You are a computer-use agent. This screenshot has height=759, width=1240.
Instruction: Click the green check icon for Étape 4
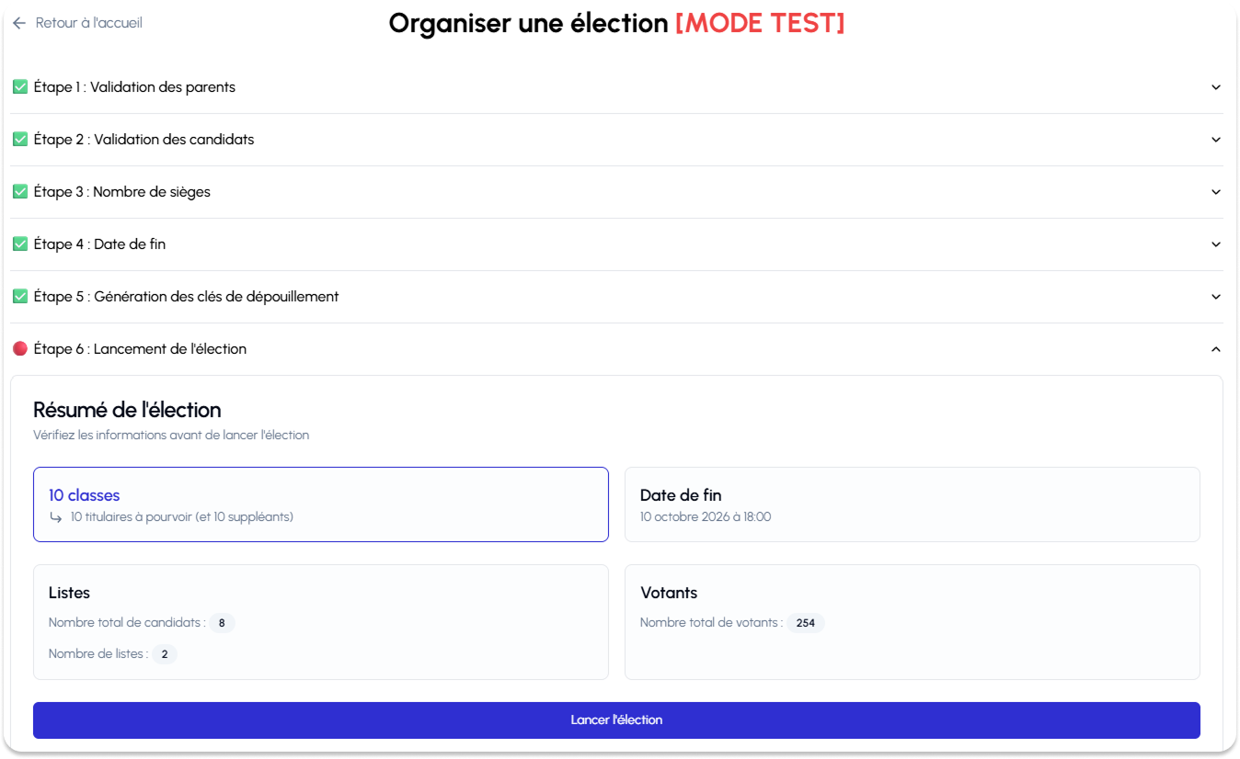coord(20,244)
